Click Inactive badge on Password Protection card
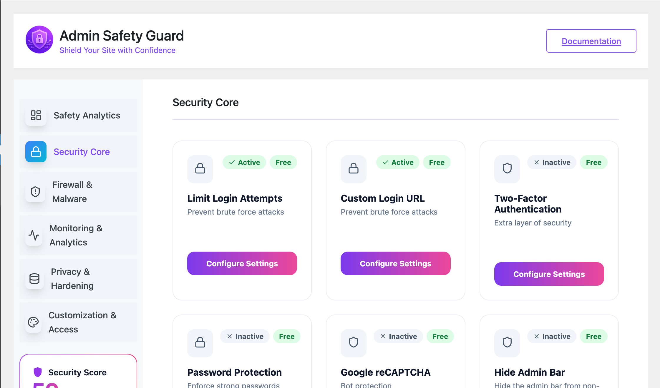The image size is (660, 388). [x=245, y=336]
